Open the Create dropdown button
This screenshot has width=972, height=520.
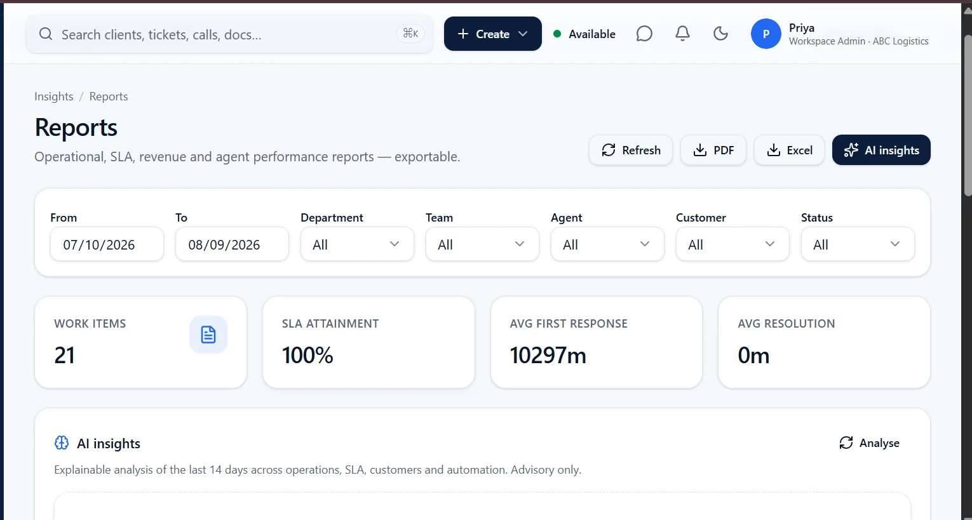(492, 34)
